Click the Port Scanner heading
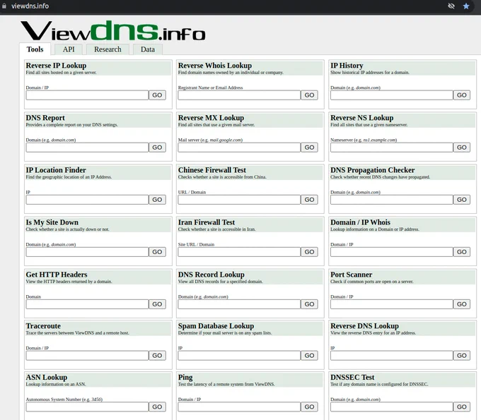The width and height of the screenshot is (481, 420). click(x=352, y=275)
